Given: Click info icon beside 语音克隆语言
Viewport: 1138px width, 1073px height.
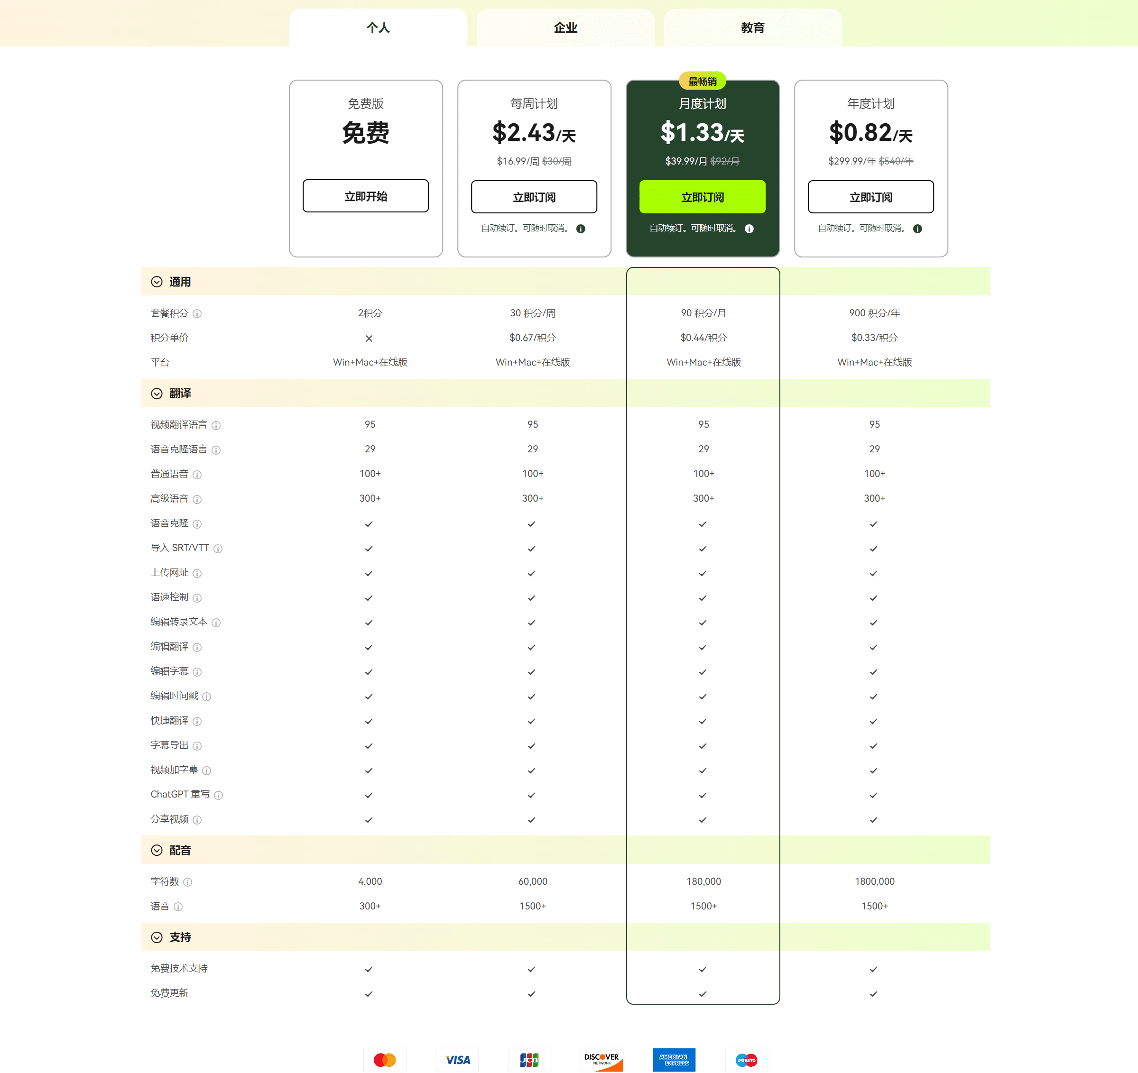Looking at the screenshot, I should 216,450.
